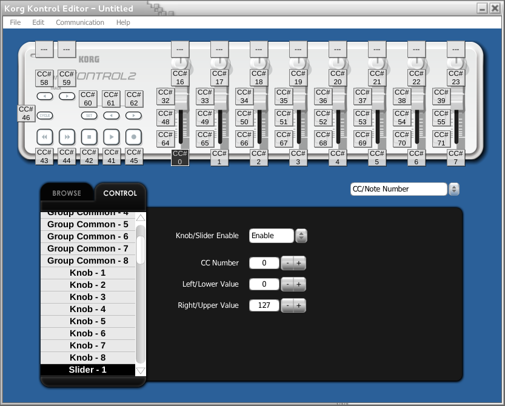Open the Communication menu
This screenshot has height=406, width=505.
[x=80, y=22]
